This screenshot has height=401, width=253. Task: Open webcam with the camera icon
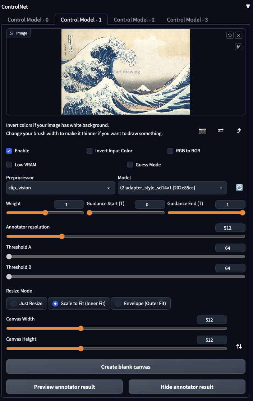(x=202, y=131)
